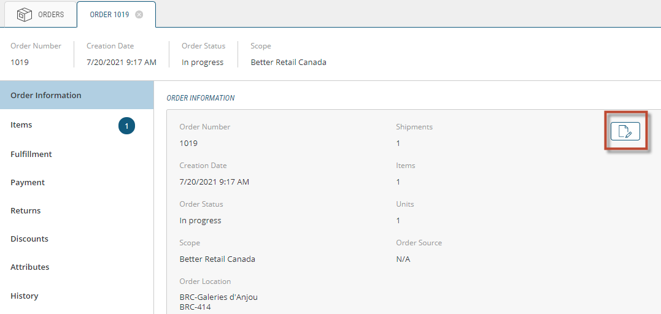Navigate to the Discounts section
This screenshot has height=314, width=661.
click(29, 239)
